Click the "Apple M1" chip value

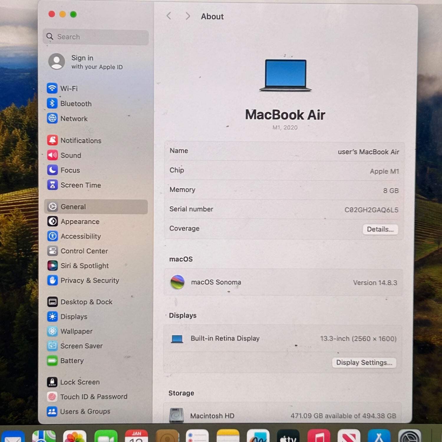pos(384,171)
